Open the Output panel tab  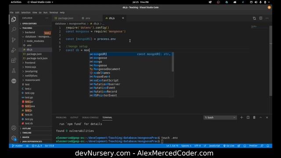pos(74,118)
